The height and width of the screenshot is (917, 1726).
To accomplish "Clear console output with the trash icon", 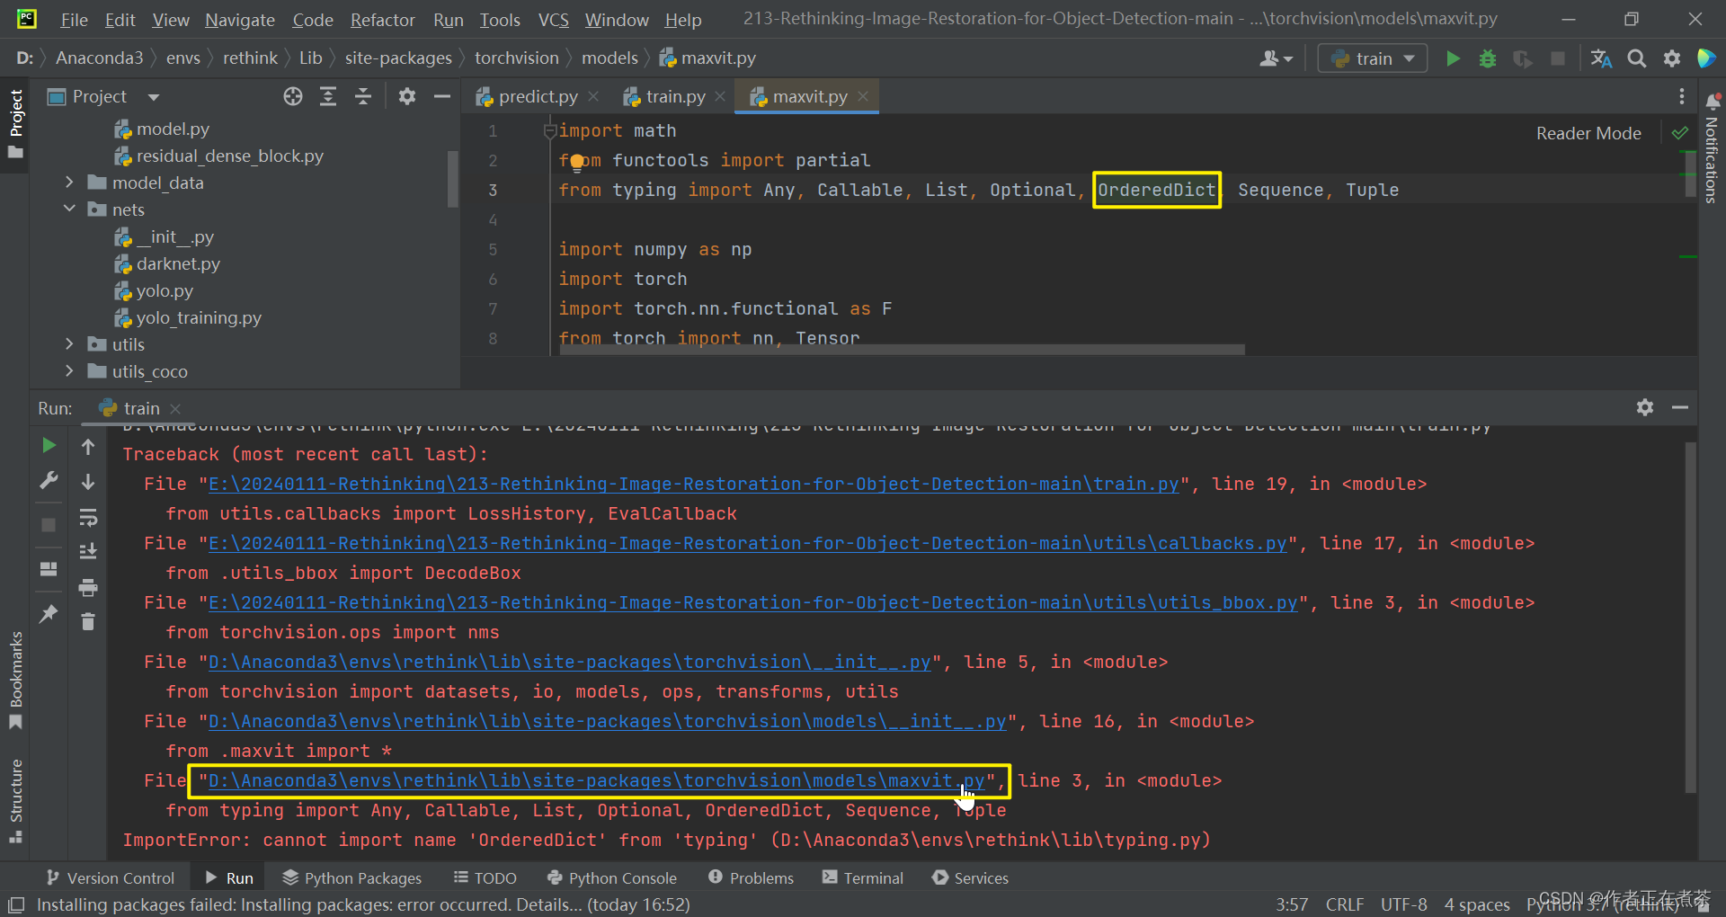I will (x=87, y=621).
